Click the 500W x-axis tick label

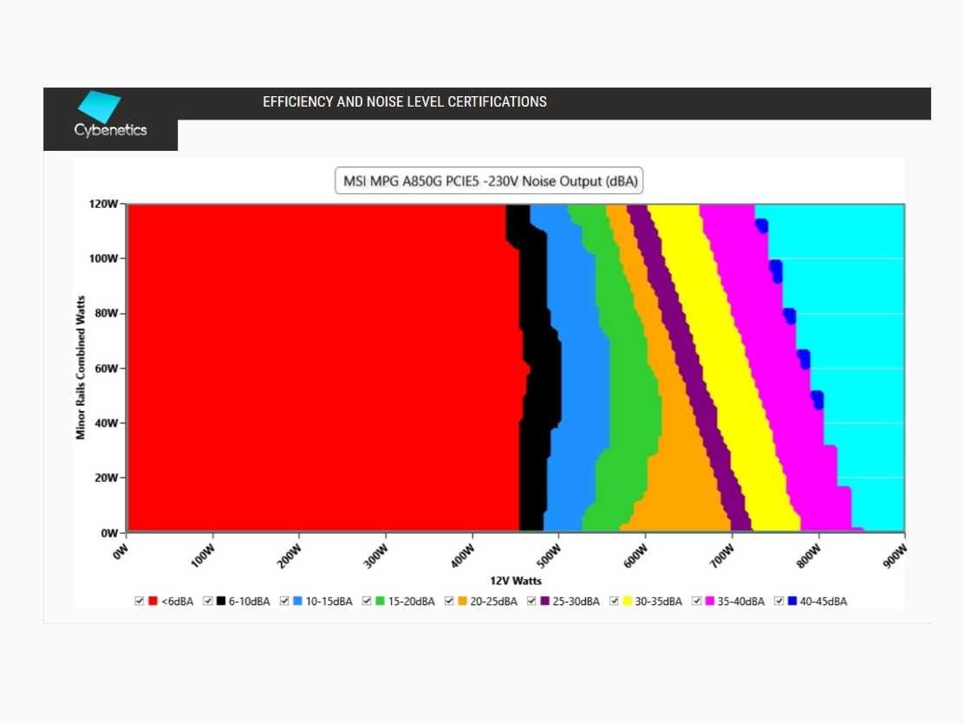tap(549, 556)
